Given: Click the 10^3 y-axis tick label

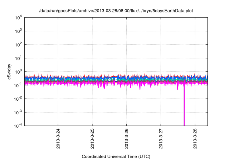Looking at the screenshot, I should 18,31.
